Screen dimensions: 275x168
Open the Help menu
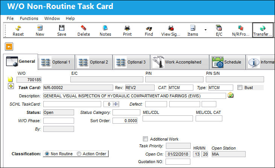click(70, 18)
